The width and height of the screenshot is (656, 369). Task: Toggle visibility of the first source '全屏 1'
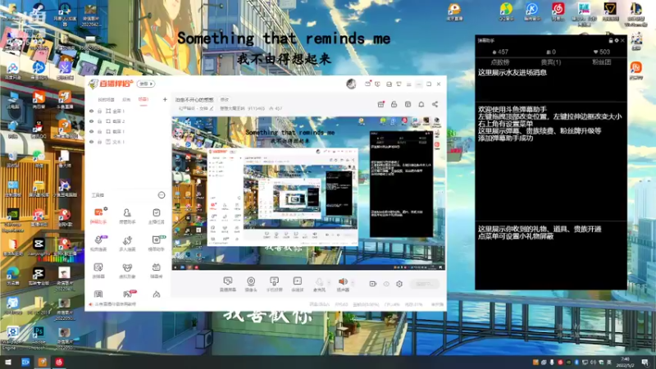(x=92, y=112)
